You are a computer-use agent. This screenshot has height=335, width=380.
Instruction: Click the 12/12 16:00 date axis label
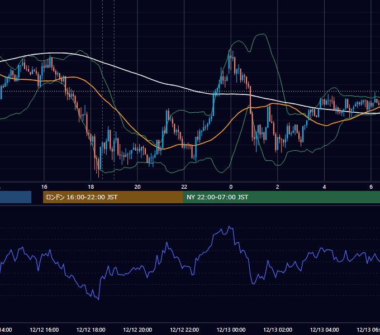point(44,329)
